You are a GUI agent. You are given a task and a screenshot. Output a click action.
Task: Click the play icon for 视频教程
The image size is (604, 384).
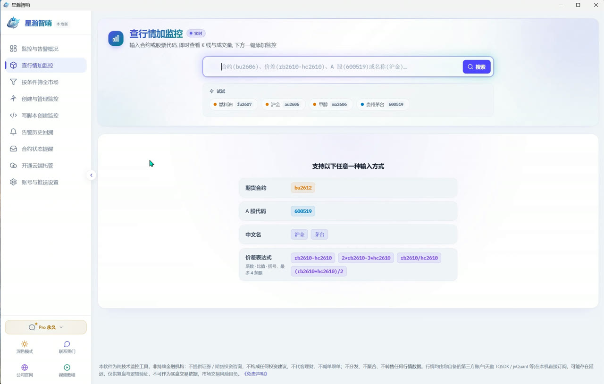67,367
